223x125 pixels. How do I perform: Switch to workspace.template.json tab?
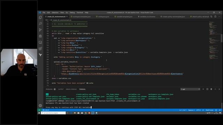click(82, 17)
